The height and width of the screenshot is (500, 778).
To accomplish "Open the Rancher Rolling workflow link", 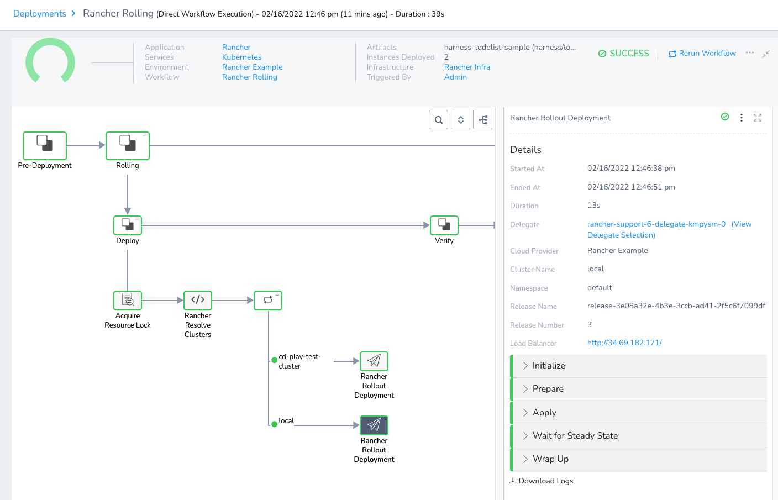I will (x=250, y=77).
